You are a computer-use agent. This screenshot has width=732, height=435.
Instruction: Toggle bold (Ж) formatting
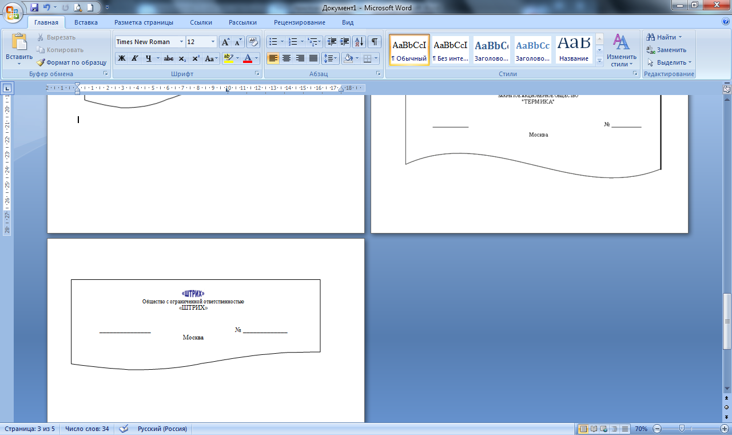tap(121, 58)
